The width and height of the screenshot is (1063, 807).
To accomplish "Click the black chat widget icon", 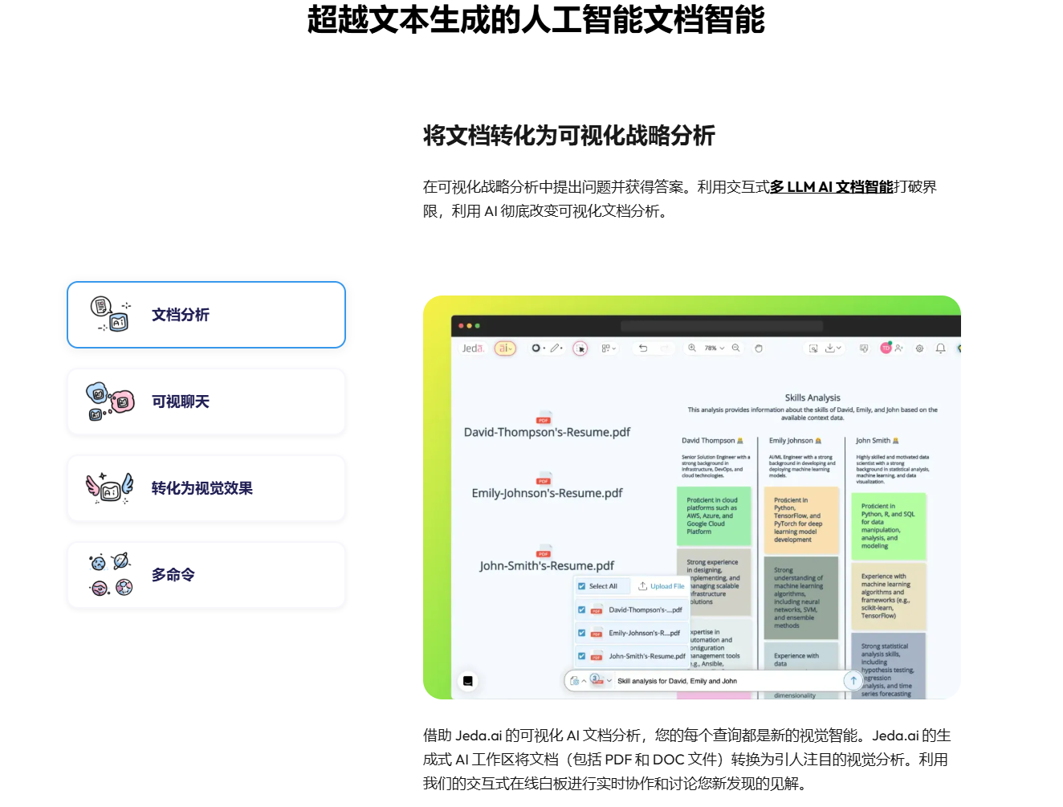I will (x=468, y=681).
